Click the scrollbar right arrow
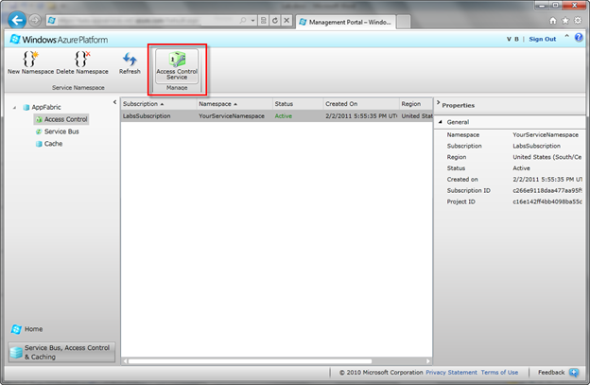Image resolution: width=590 pixels, height=385 pixels. (428, 361)
